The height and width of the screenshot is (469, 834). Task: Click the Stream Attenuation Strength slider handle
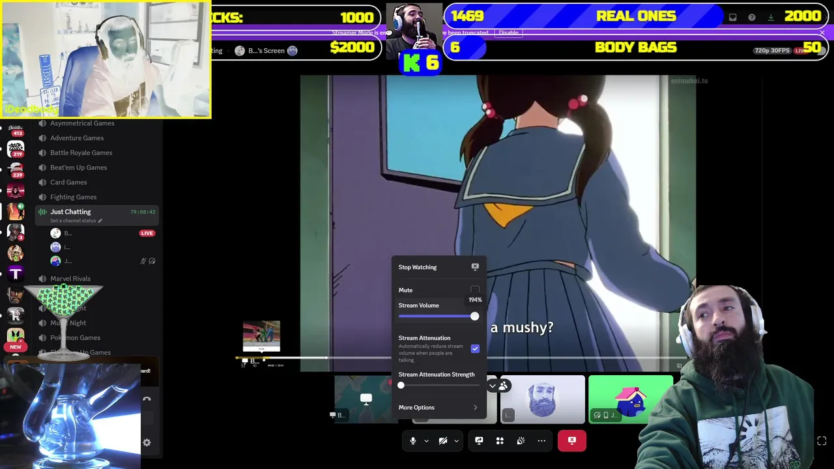401,386
